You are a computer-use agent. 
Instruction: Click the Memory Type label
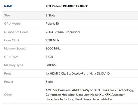14,65
